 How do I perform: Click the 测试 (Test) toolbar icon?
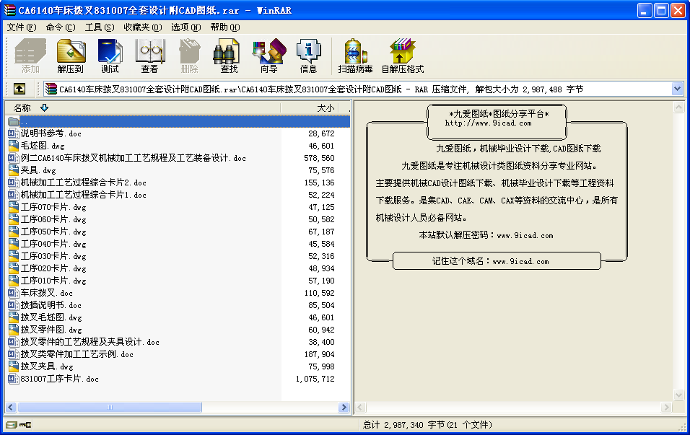point(110,56)
